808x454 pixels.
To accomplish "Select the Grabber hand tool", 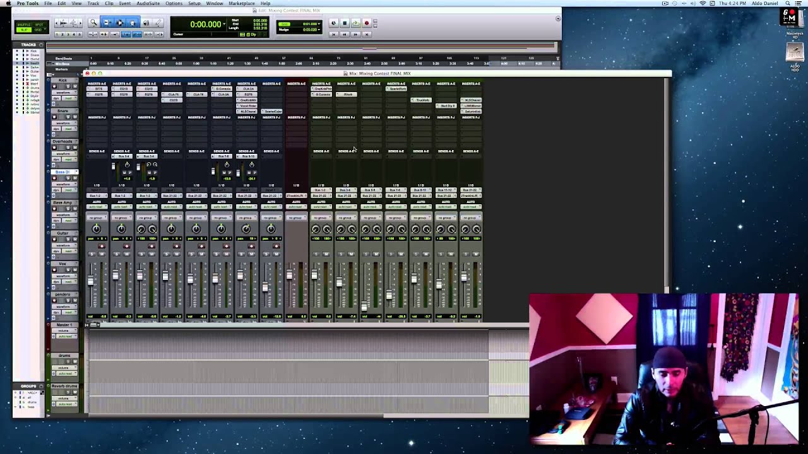I will (133, 23).
